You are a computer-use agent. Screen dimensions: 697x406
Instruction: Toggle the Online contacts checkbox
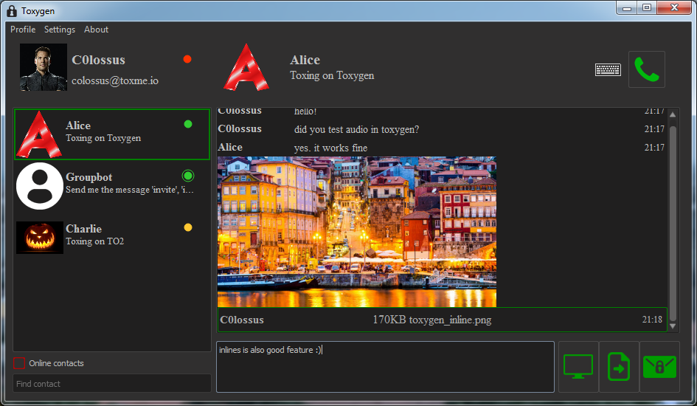[19, 363]
